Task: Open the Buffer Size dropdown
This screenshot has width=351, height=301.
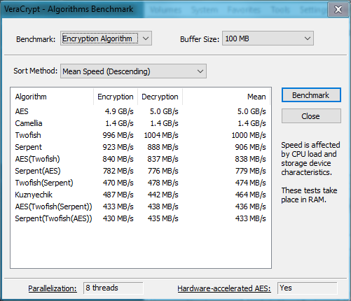Action: coord(268,38)
